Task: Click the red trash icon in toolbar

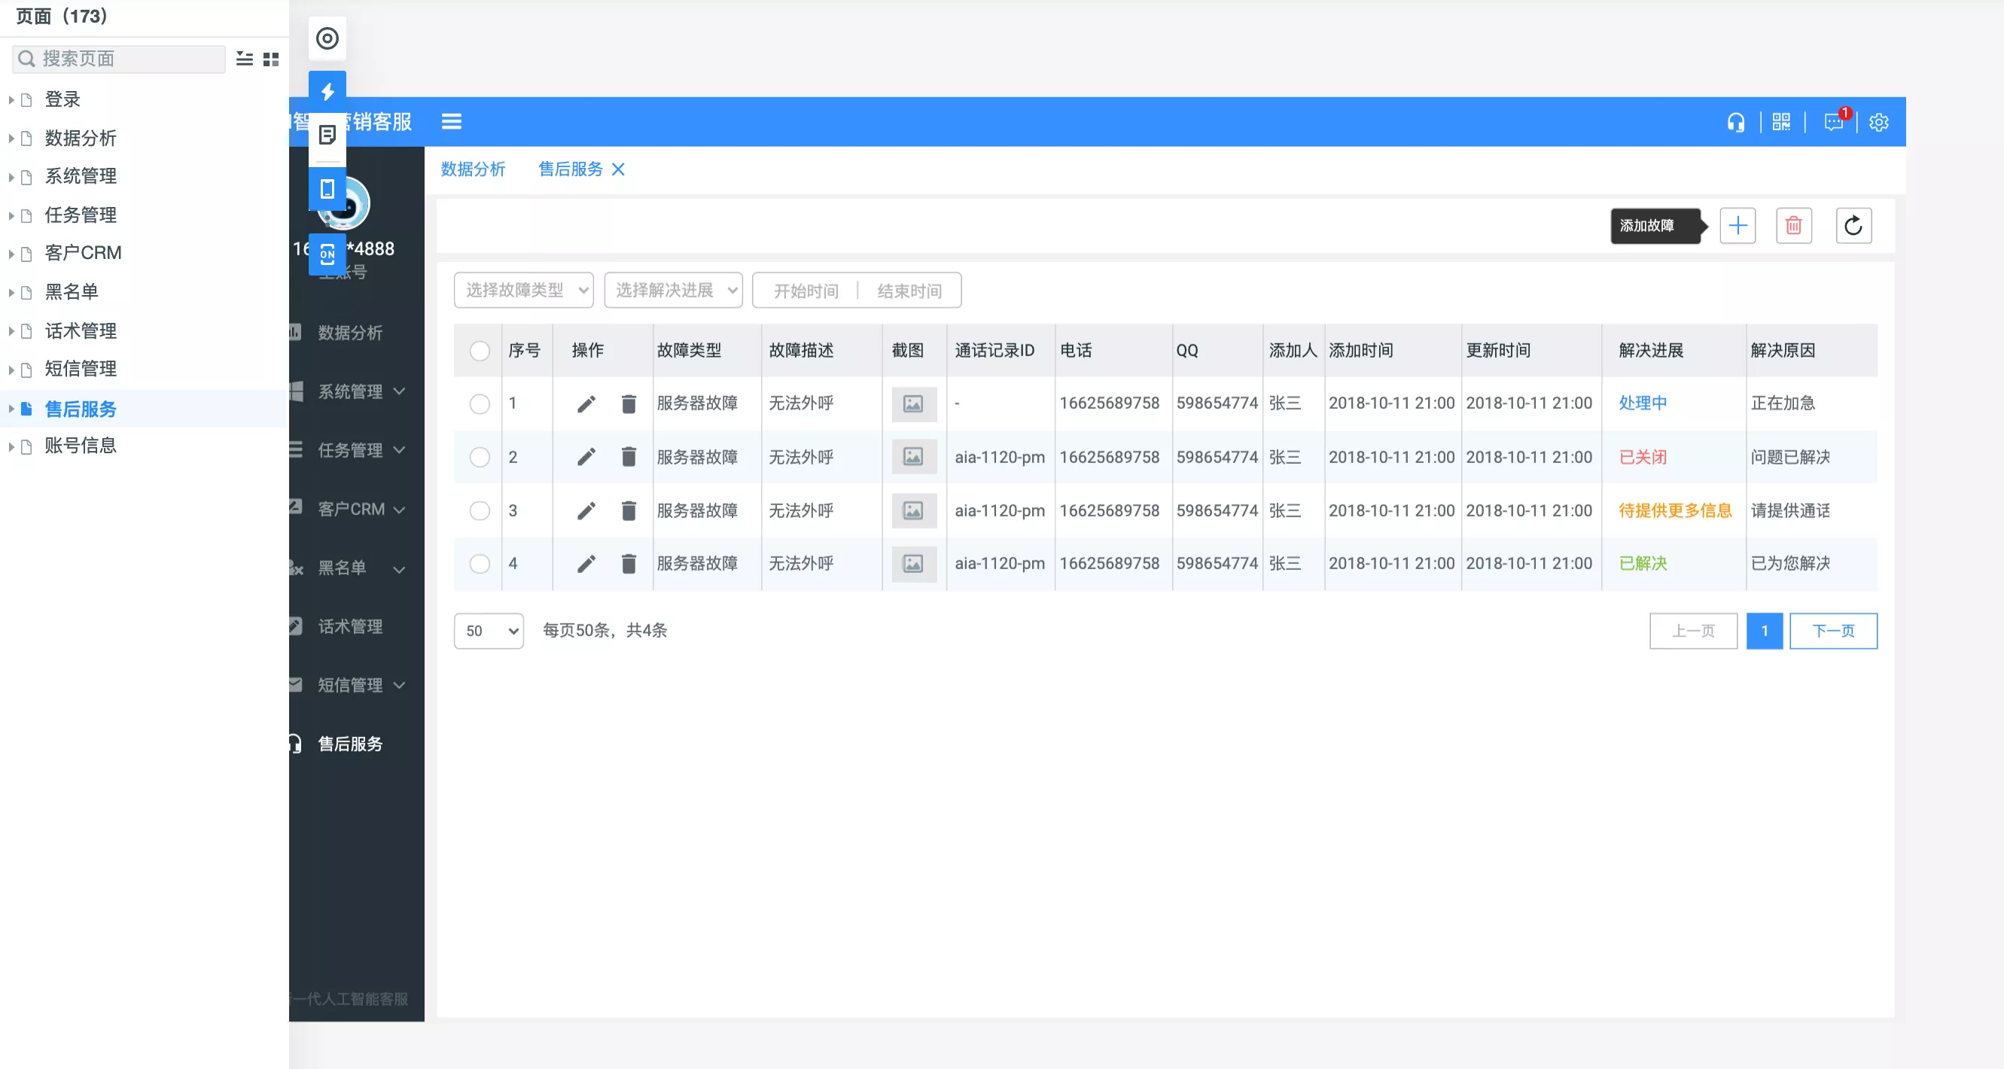Action: coord(1793,226)
